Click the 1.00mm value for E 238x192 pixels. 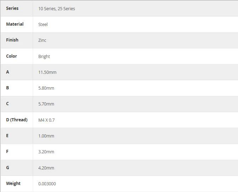(46, 136)
